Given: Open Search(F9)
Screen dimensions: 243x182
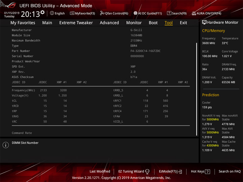Looking at the screenshot, I should click(x=177, y=13).
